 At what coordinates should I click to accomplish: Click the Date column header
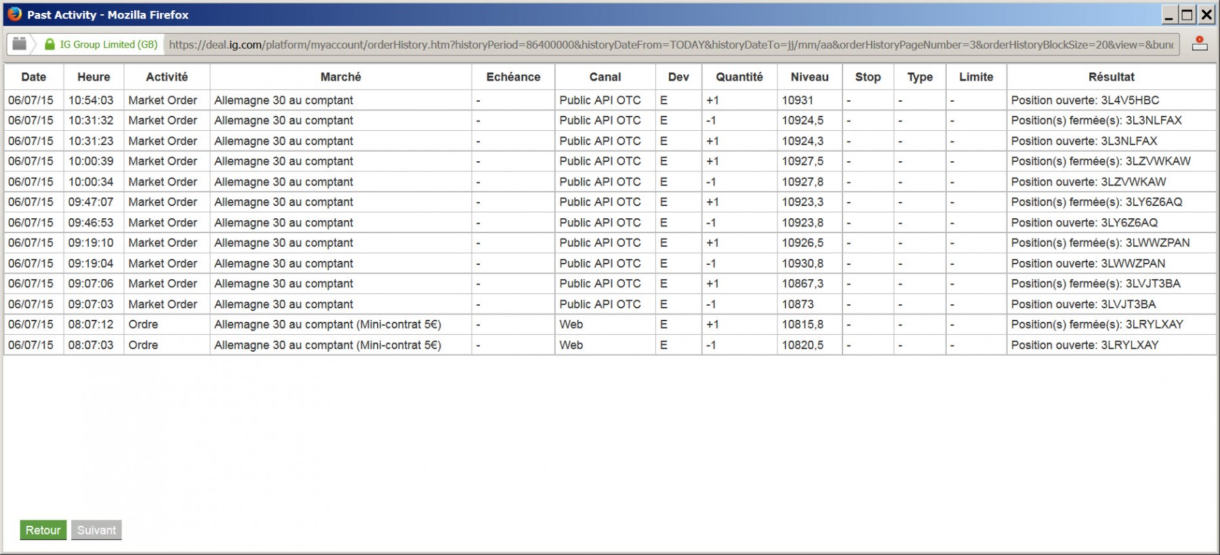point(34,77)
